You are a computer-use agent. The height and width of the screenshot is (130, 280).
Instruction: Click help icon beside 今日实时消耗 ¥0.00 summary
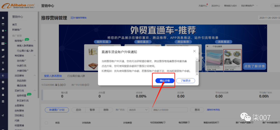65,85
